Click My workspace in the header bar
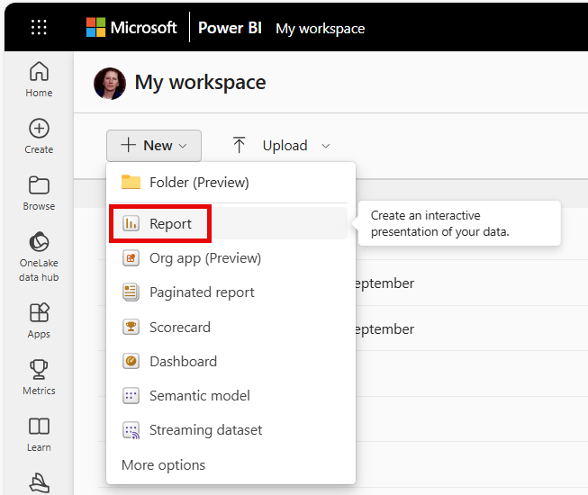 tap(321, 29)
